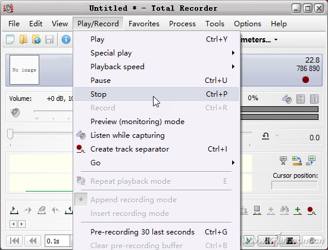Click the rightmost waveform zoom icon

[311, 161]
